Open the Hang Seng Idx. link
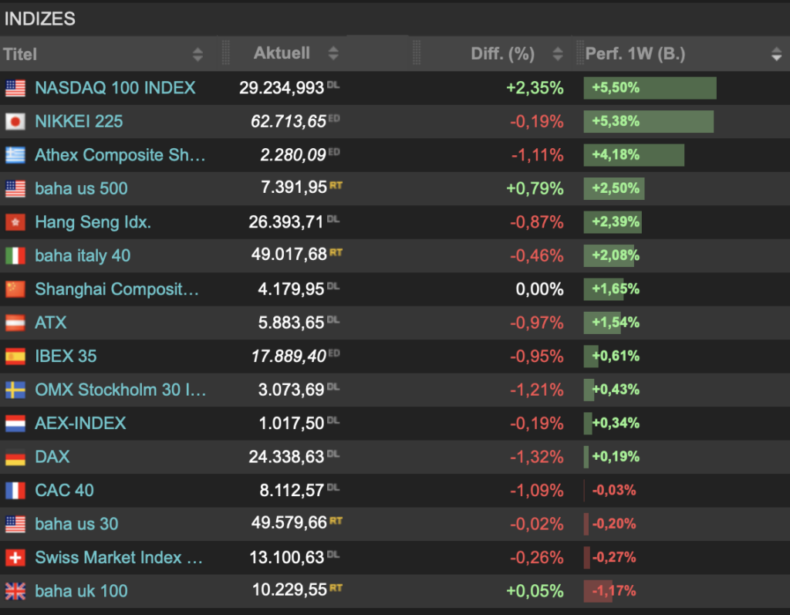This screenshot has width=790, height=615. (93, 222)
